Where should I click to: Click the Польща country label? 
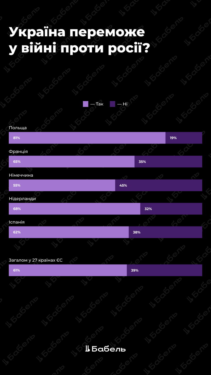tap(18, 128)
